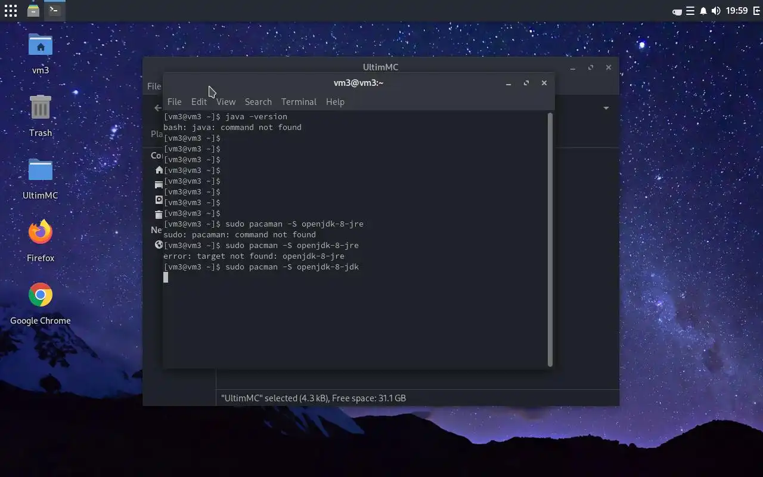The height and width of the screenshot is (477, 763).
Task: Maximize the terminal window
Action: point(526,83)
